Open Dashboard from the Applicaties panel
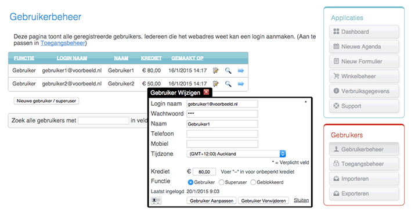Viewport: 411px width, 216px height. pyautogui.click(x=364, y=32)
